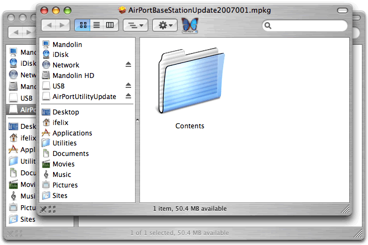Click the back window resize grip
Viewport: 368px width, 245px height.
pyautogui.click(x=359, y=233)
